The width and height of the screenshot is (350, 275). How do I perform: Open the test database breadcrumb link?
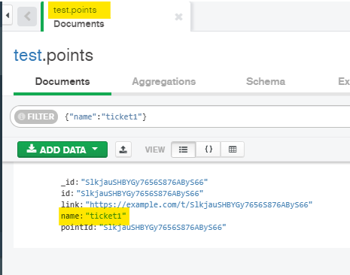tap(28, 56)
